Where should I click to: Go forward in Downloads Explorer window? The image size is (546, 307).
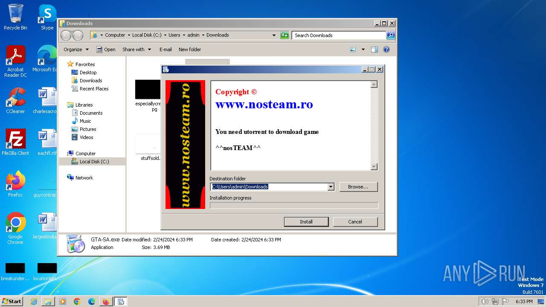coord(78,35)
